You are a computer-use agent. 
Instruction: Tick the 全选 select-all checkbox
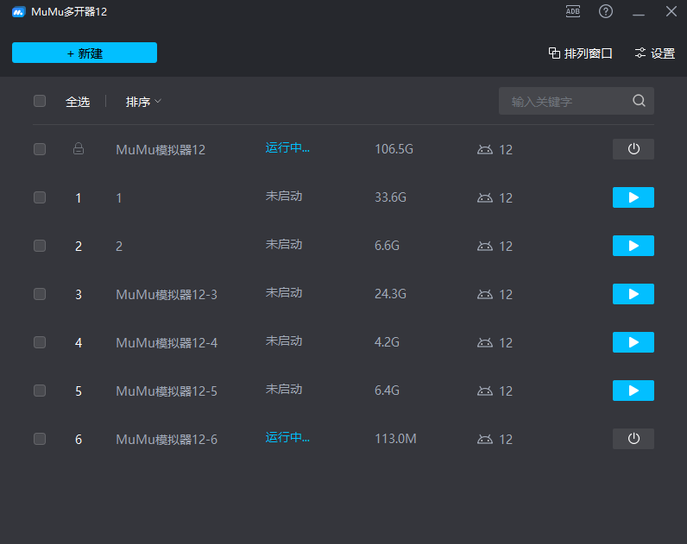(x=40, y=101)
